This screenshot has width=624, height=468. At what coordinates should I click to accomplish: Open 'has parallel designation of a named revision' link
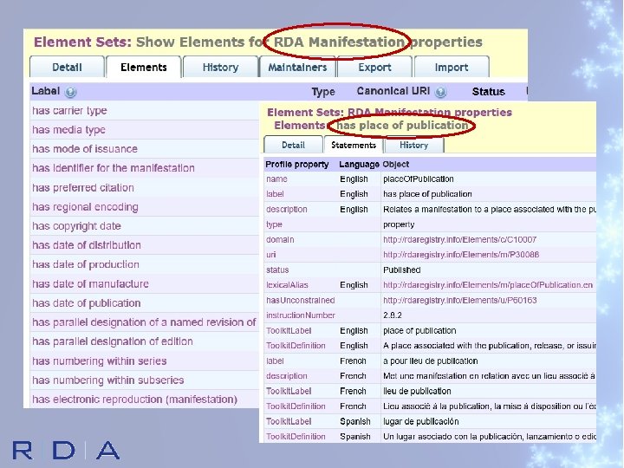point(144,322)
